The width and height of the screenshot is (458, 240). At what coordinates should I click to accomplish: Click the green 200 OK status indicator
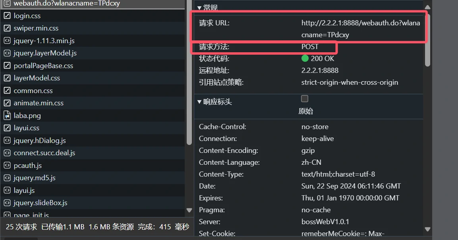click(304, 58)
